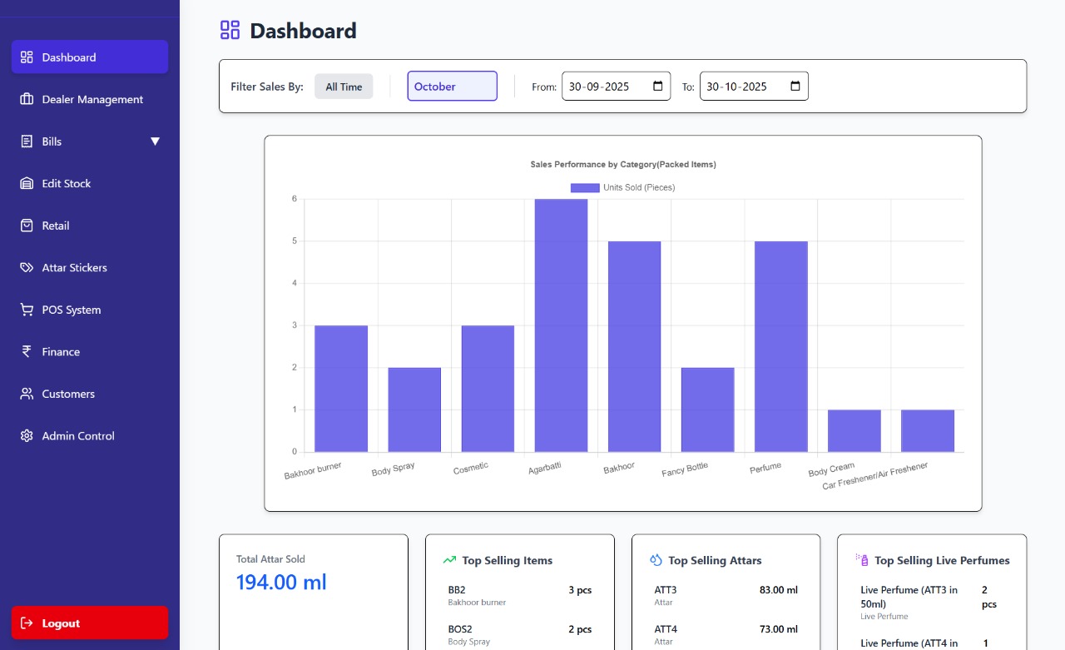
Task: Open the To date calendar picker
Action: [x=795, y=87]
